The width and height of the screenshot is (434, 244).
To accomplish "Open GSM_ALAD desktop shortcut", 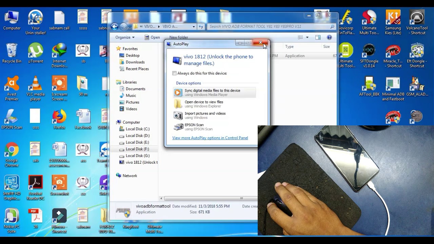I will [417, 86].
